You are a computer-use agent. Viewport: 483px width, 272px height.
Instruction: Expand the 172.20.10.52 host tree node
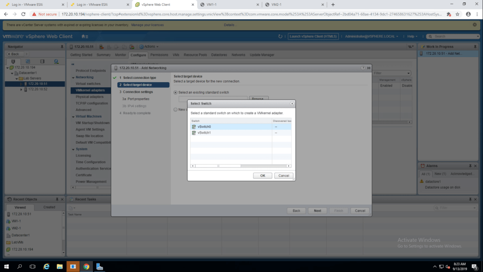point(21,89)
